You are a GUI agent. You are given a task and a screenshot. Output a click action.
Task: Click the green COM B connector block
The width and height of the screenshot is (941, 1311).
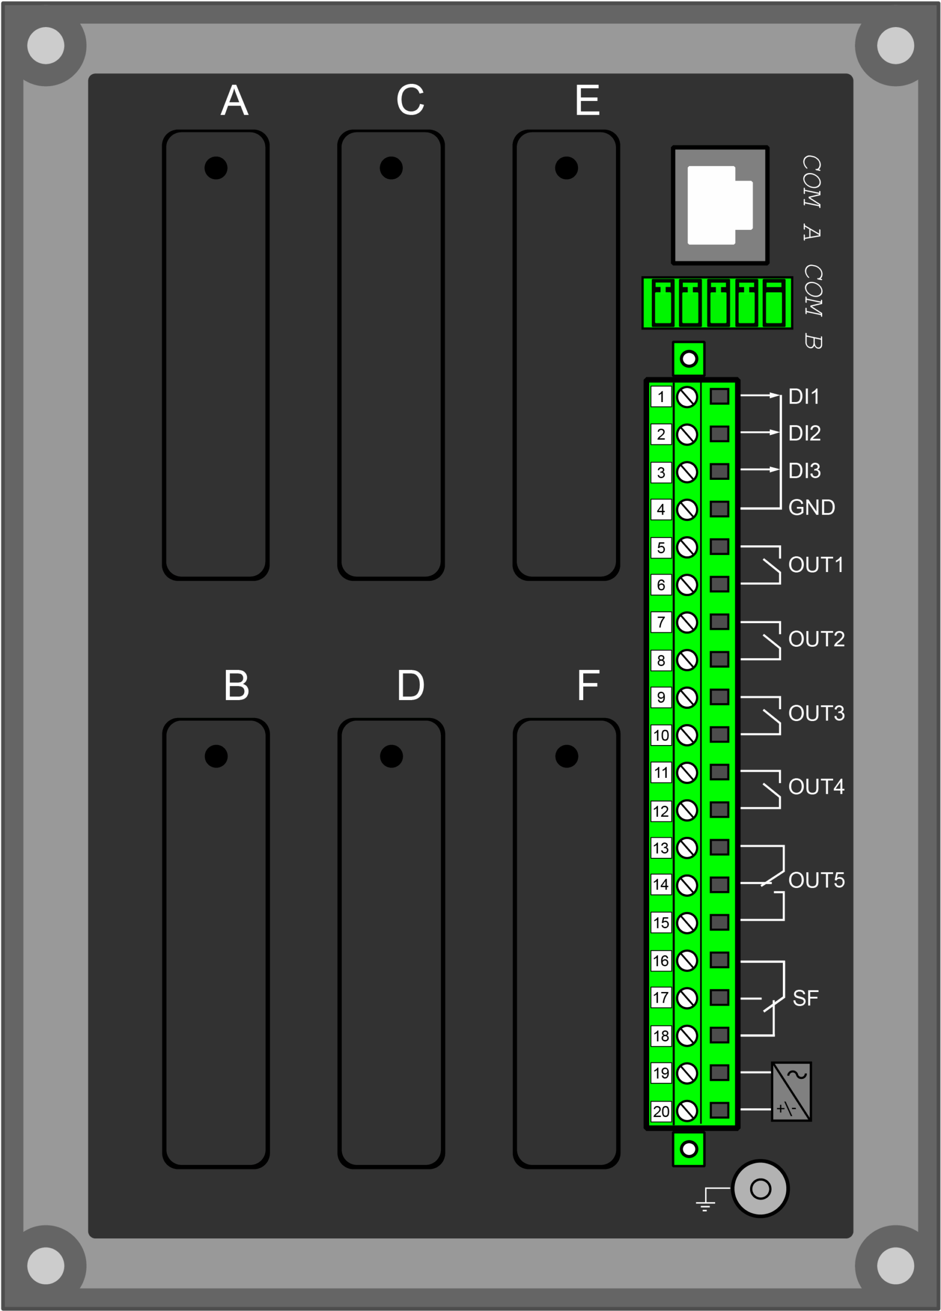click(x=717, y=303)
